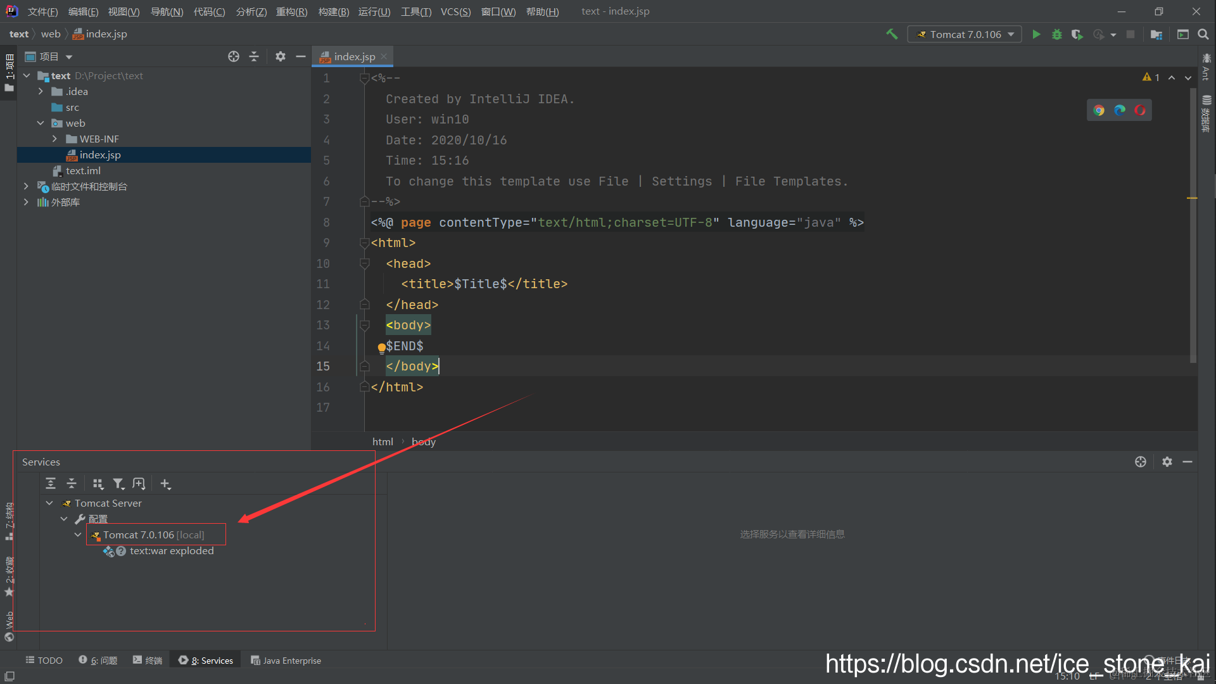Open the Project panel settings gear

pos(280,56)
